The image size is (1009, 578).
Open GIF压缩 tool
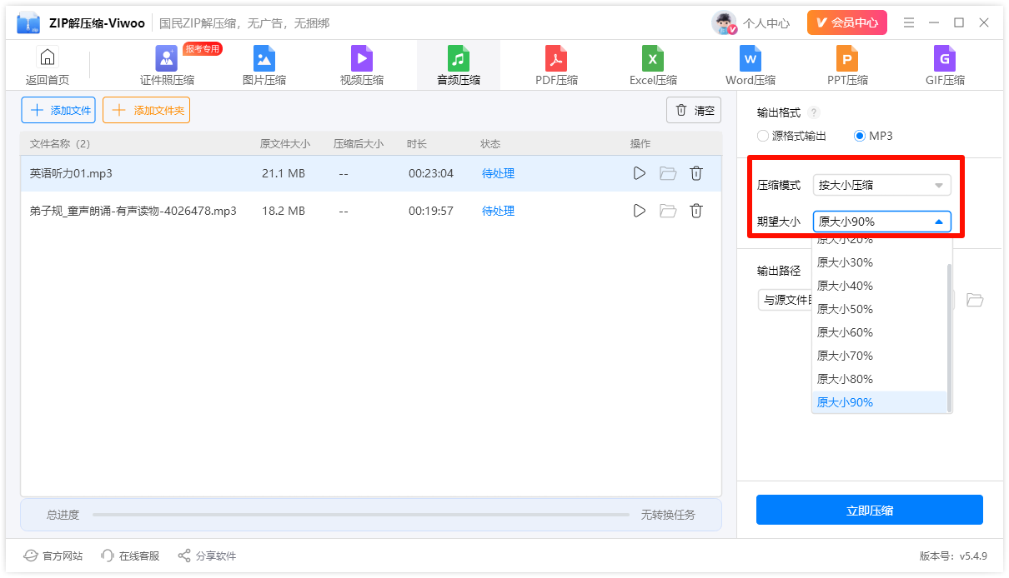945,66
